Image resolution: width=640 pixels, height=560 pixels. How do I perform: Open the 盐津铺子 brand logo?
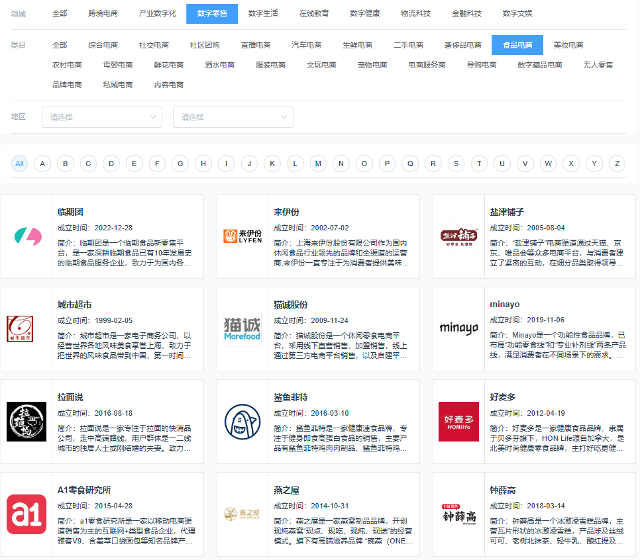point(458,236)
